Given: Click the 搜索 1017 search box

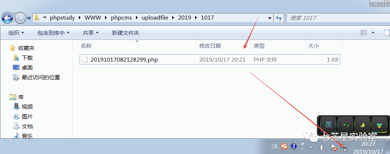Looking at the screenshot, I should (338, 18).
